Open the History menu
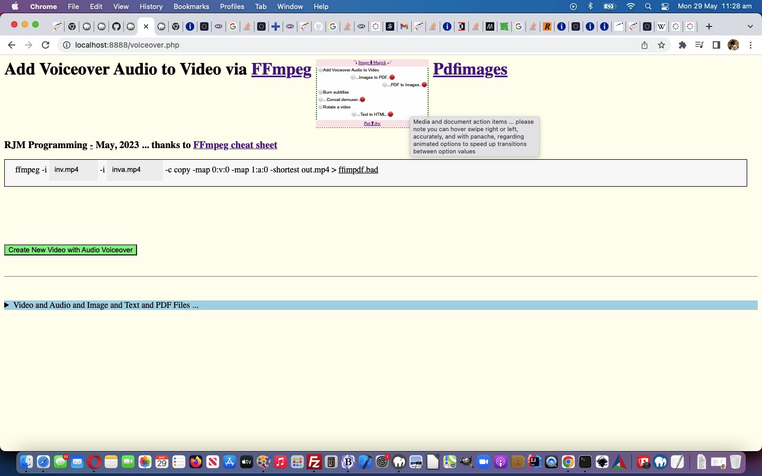The width and height of the screenshot is (762, 476). coord(151,6)
